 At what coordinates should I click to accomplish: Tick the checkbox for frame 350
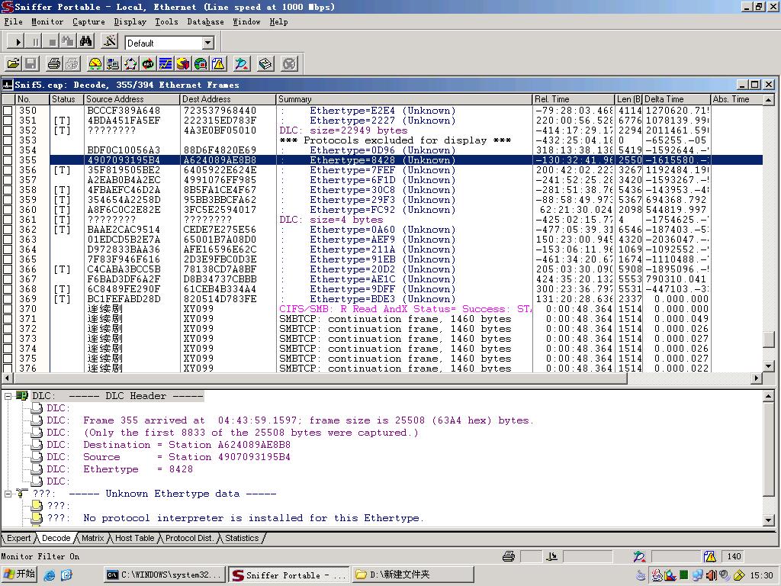(8, 111)
